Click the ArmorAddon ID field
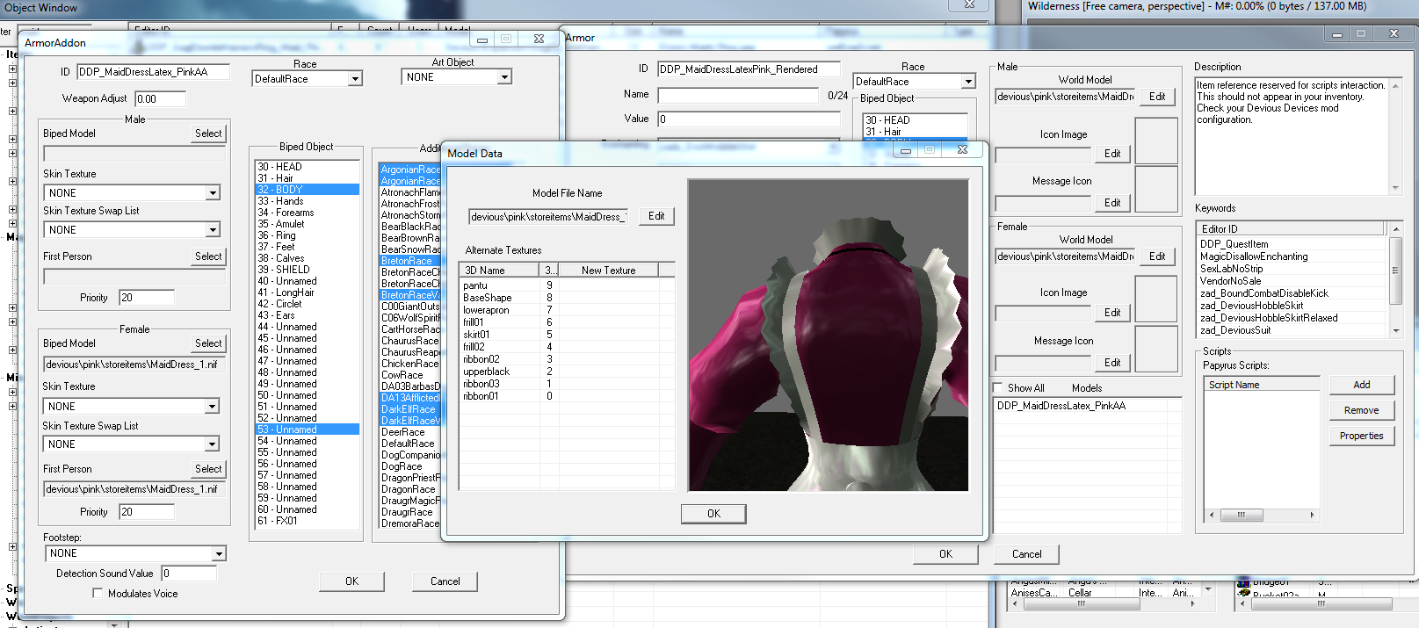This screenshot has height=628, width=1419. click(x=154, y=72)
